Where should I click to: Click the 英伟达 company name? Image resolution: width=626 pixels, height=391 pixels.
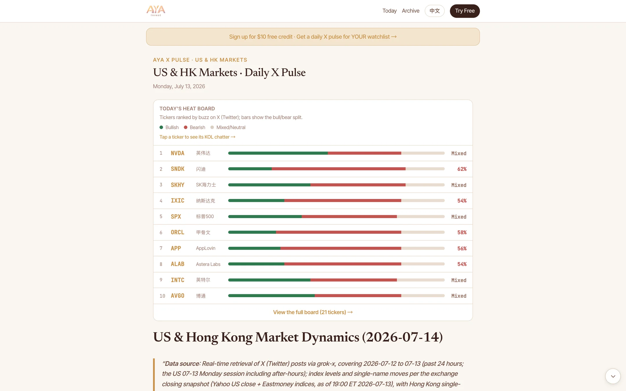tap(203, 153)
